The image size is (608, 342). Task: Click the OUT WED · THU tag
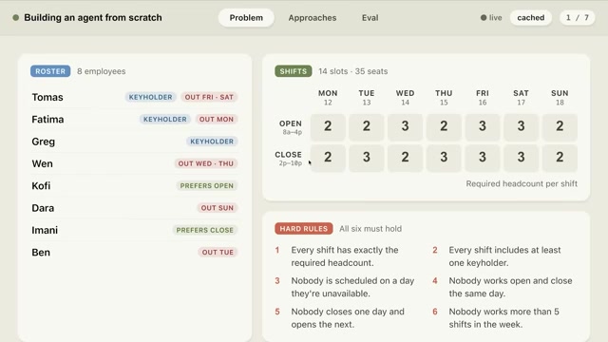(x=206, y=163)
